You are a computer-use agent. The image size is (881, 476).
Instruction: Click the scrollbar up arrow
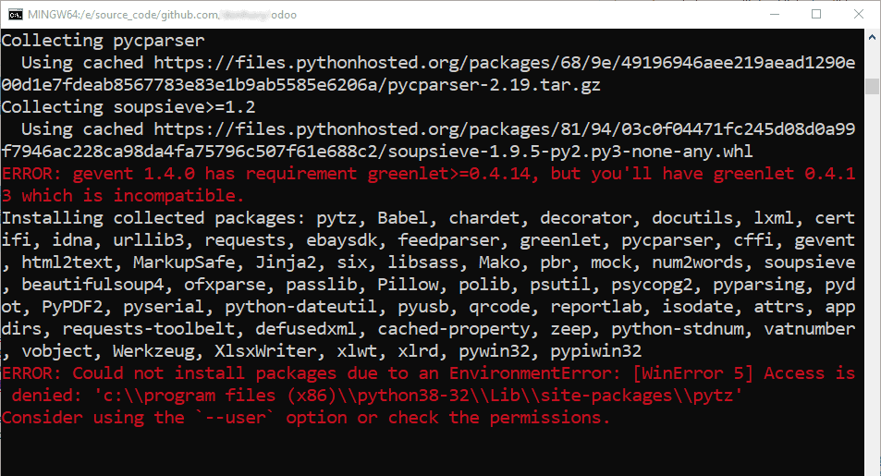(x=872, y=38)
